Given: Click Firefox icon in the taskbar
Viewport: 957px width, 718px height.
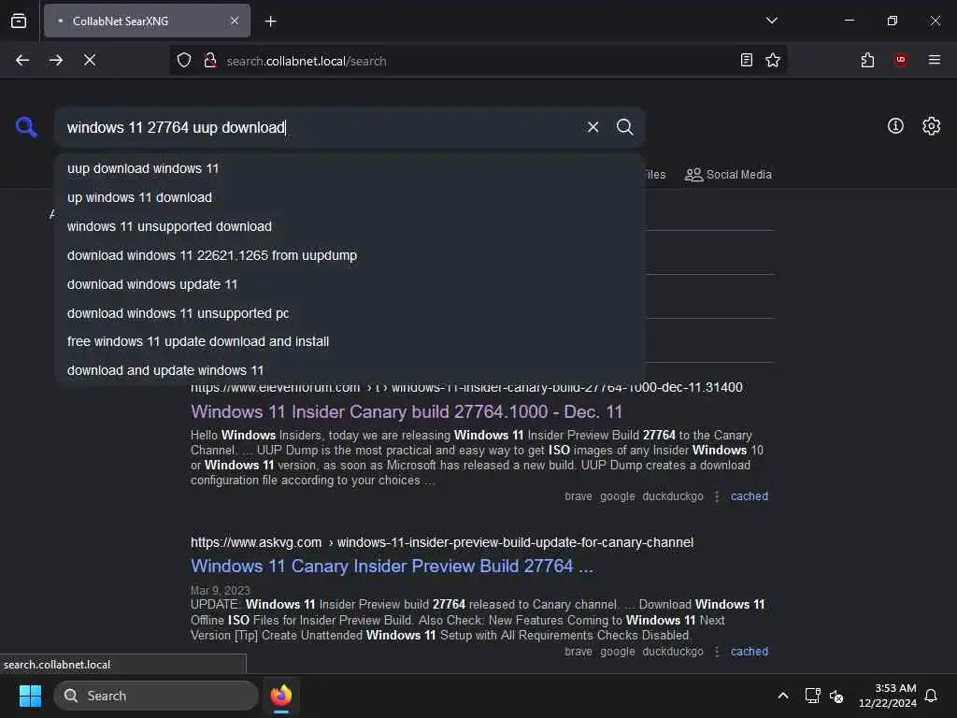Looking at the screenshot, I should (x=281, y=696).
